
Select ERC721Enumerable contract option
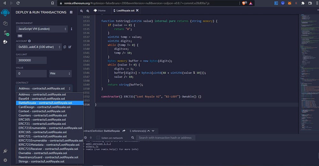[50, 128]
